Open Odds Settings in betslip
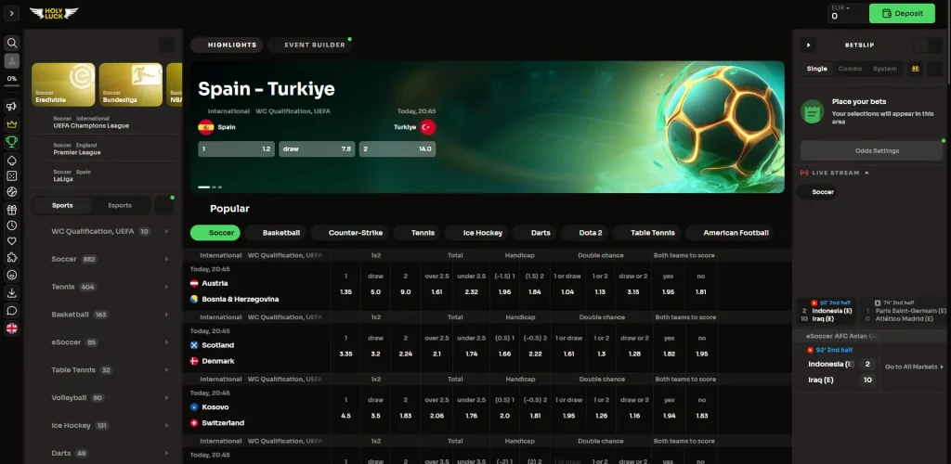The height and width of the screenshot is (464, 951). point(870,150)
